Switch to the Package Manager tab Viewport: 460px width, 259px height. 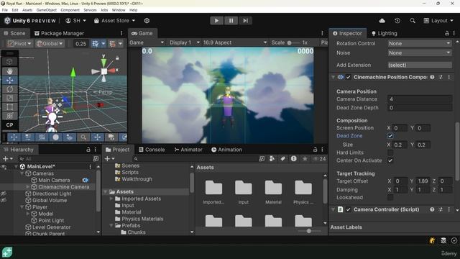coord(59,33)
